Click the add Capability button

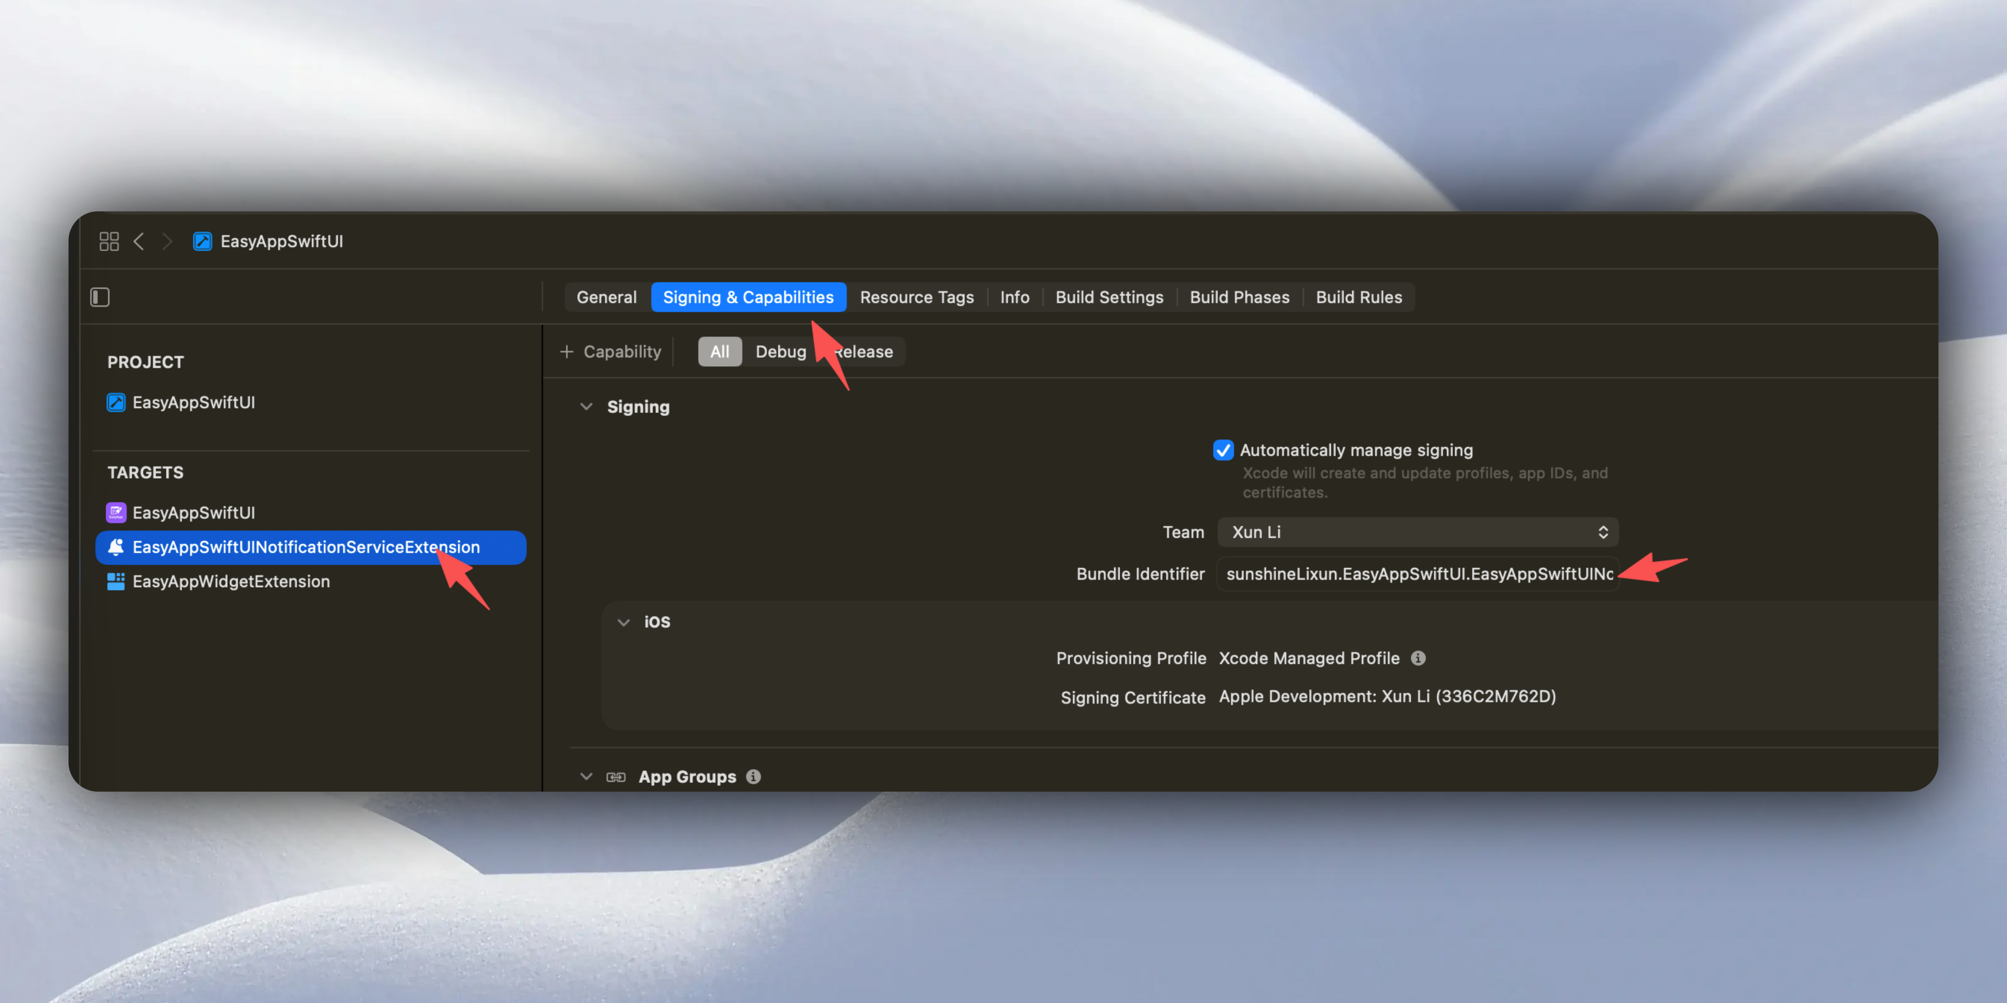coord(611,352)
